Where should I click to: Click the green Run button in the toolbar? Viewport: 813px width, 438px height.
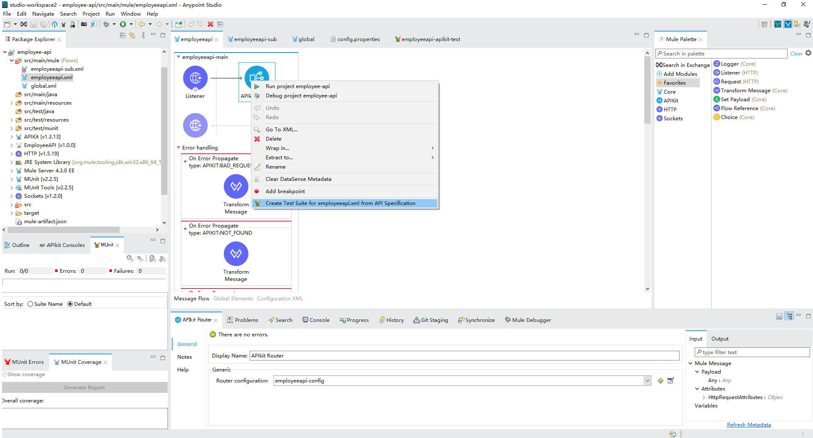tap(123, 24)
